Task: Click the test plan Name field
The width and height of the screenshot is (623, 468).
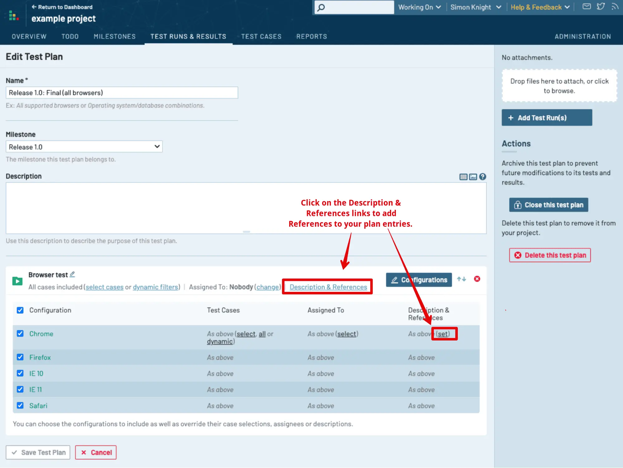Action: click(x=122, y=93)
